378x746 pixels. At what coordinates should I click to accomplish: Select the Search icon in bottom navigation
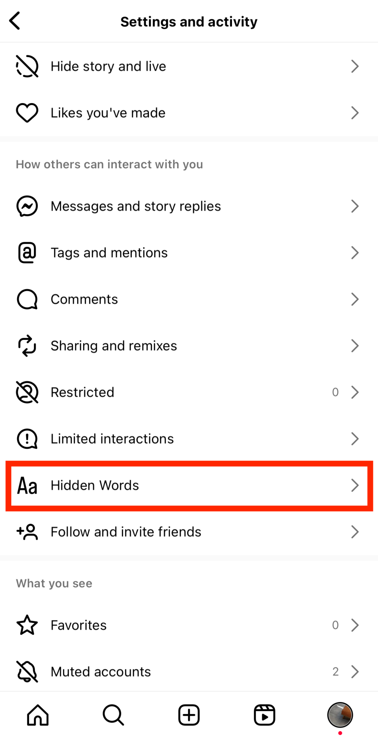coord(113,715)
